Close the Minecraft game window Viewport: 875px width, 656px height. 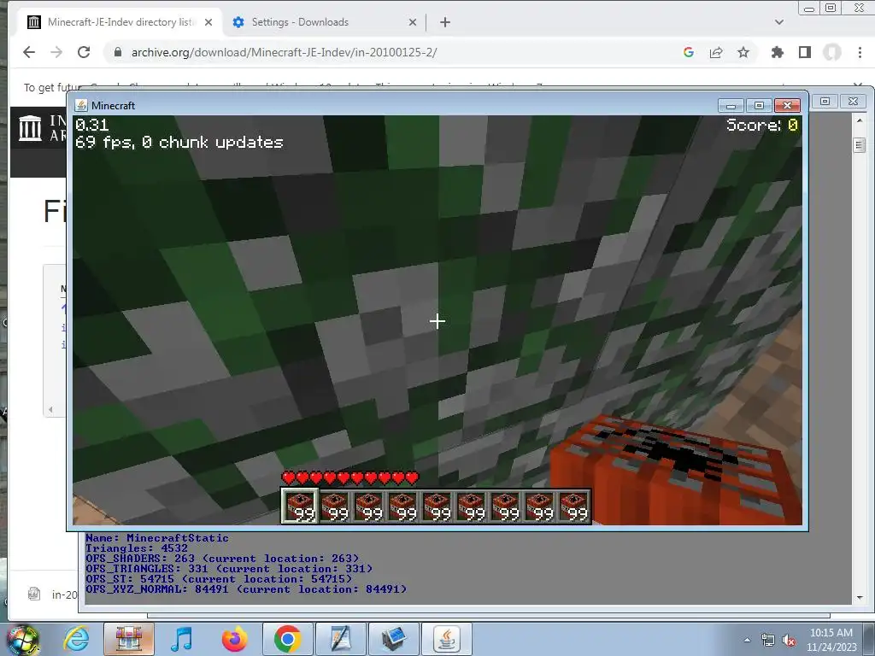click(787, 105)
